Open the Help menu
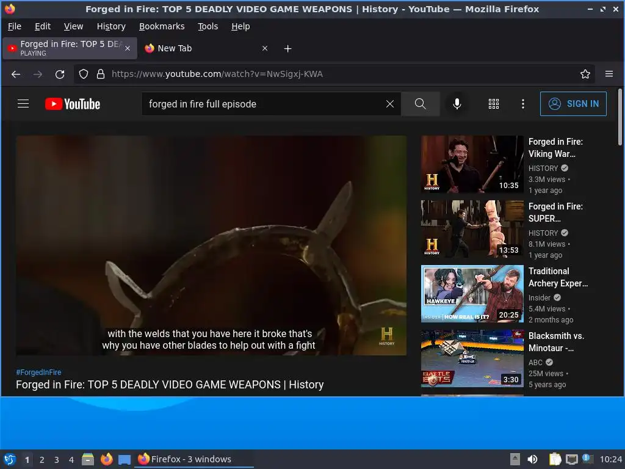The height and width of the screenshot is (469, 625). 240,26
